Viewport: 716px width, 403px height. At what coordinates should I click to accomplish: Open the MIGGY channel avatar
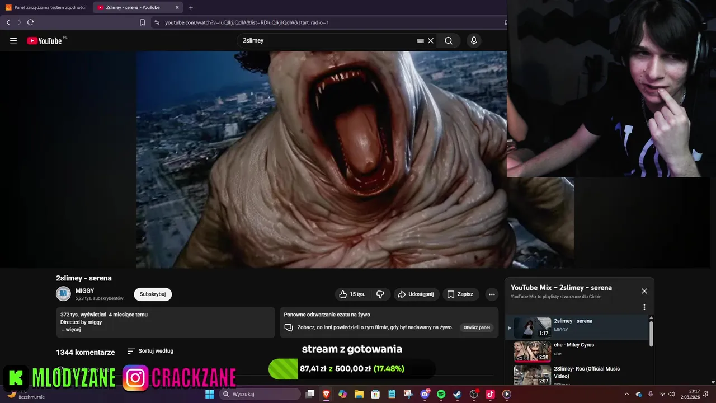[x=63, y=294]
